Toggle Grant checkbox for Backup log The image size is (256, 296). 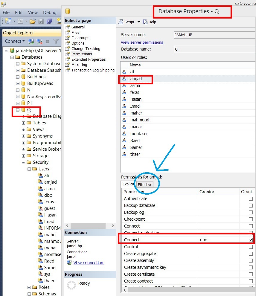[251, 212]
